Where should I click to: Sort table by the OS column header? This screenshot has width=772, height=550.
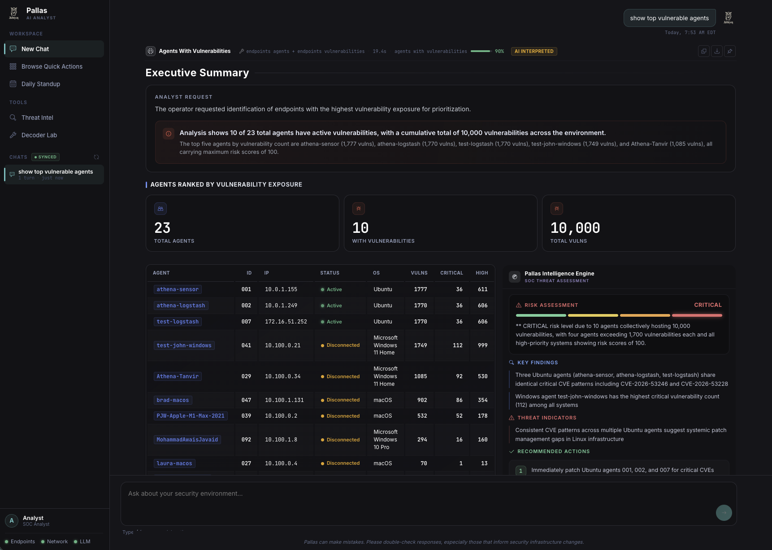[377, 273]
